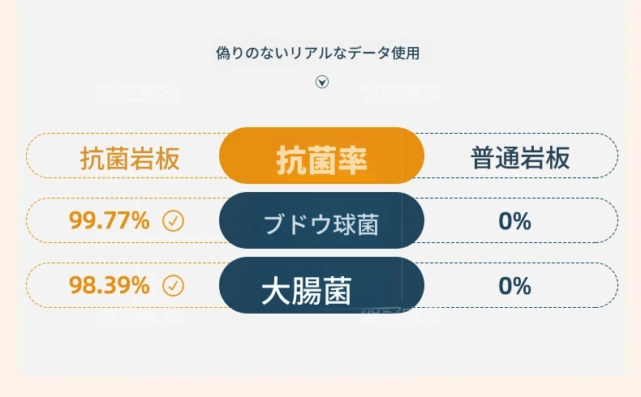Viewport: 641px width, 397px height.
Task: Click the faint watermark text below 98.39%
Action: [139, 317]
